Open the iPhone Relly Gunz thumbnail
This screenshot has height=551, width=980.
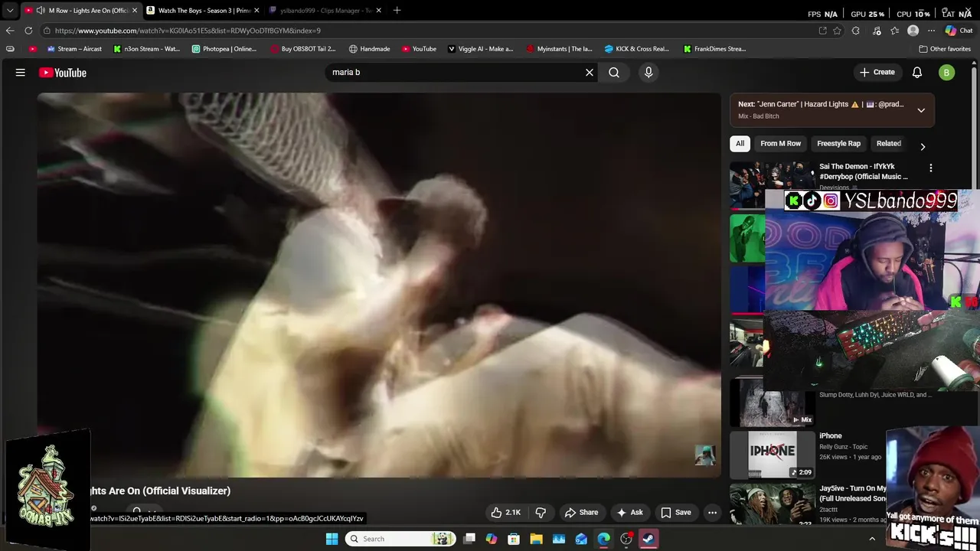(x=772, y=455)
